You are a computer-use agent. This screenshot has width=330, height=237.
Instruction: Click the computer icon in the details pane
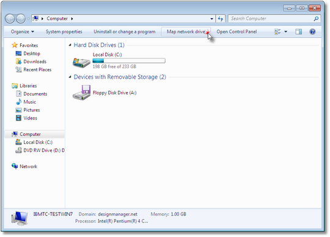(x=20, y=218)
